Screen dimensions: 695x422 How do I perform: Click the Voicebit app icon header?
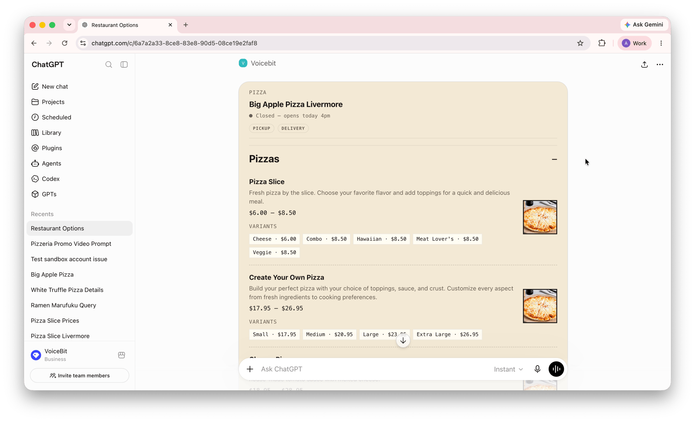tap(243, 63)
